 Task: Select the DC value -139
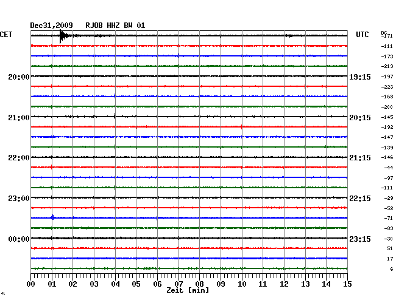point(387,148)
